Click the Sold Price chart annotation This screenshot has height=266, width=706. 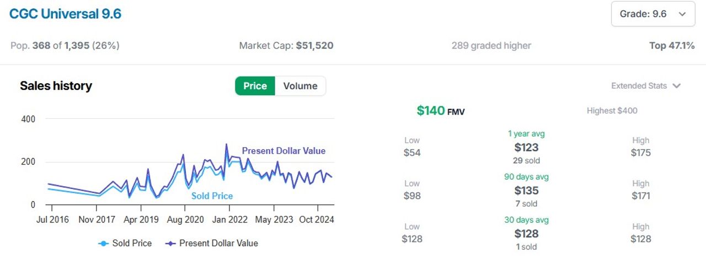[212, 196]
